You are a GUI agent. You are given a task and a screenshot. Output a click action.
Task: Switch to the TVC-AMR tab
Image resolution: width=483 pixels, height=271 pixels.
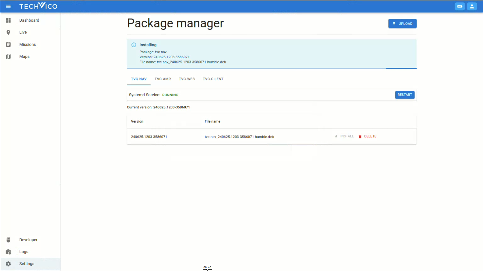163,79
